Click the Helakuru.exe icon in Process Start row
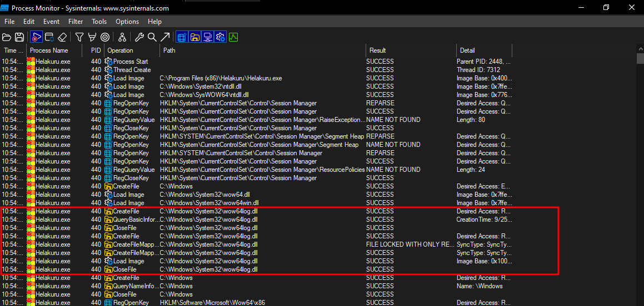The height and width of the screenshot is (306, 644). (31, 62)
